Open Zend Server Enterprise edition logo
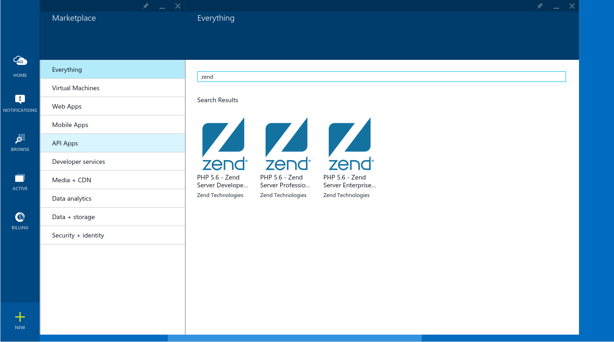Image resolution: width=614 pixels, height=342 pixels. pos(351,144)
